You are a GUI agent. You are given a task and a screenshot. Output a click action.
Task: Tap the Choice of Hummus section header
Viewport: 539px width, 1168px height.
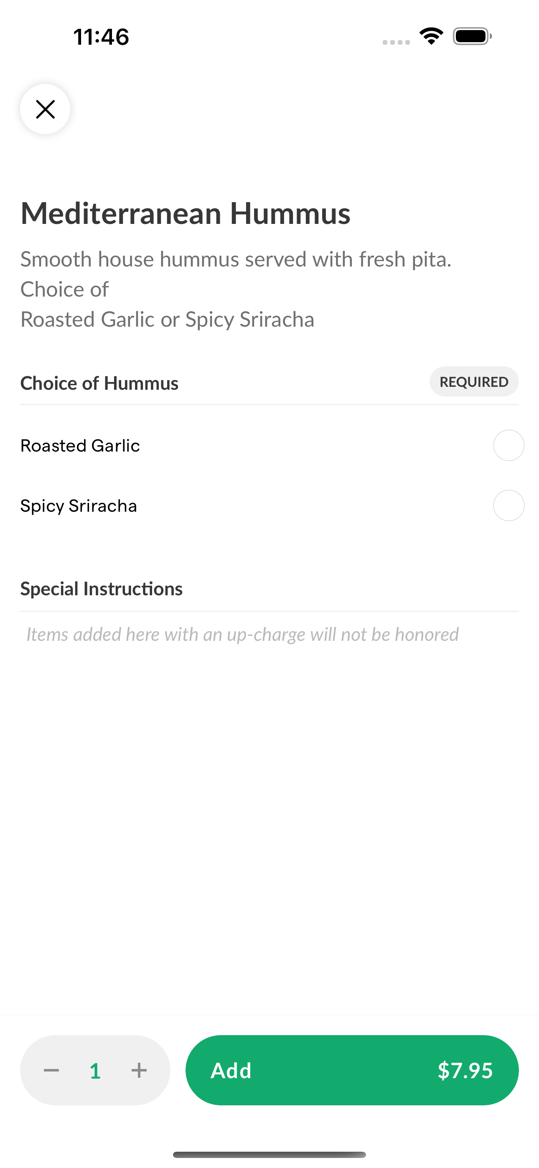coord(99,383)
